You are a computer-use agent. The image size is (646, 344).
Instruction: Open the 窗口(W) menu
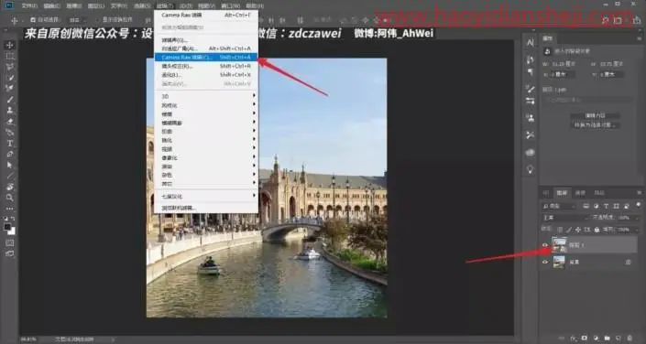(230, 5)
